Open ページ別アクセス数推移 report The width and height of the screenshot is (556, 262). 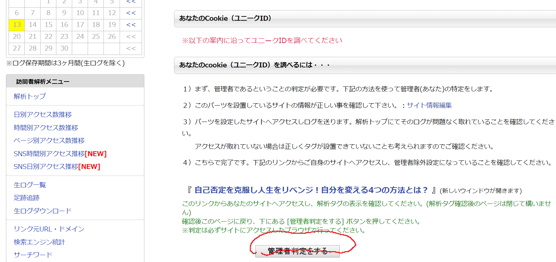coord(49,140)
